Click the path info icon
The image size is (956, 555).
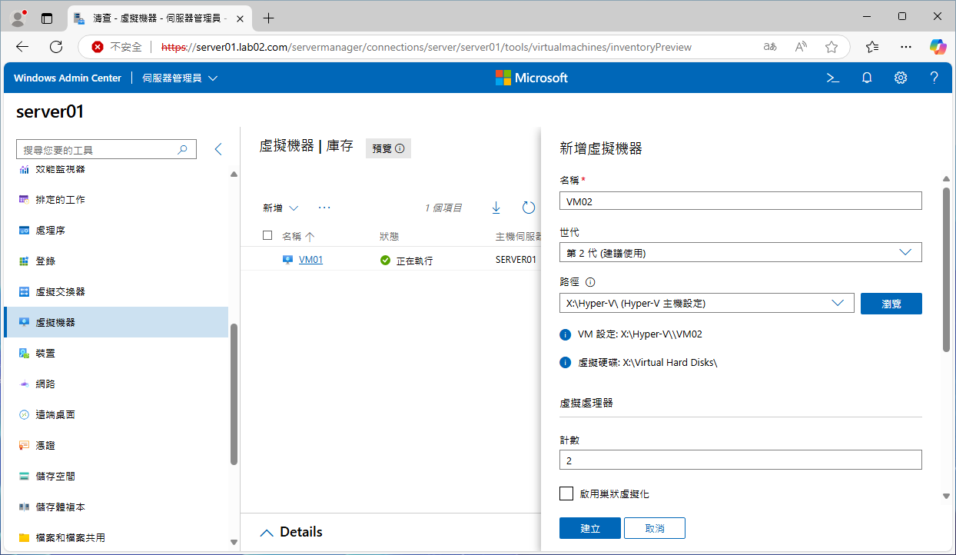[x=591, y=282]
